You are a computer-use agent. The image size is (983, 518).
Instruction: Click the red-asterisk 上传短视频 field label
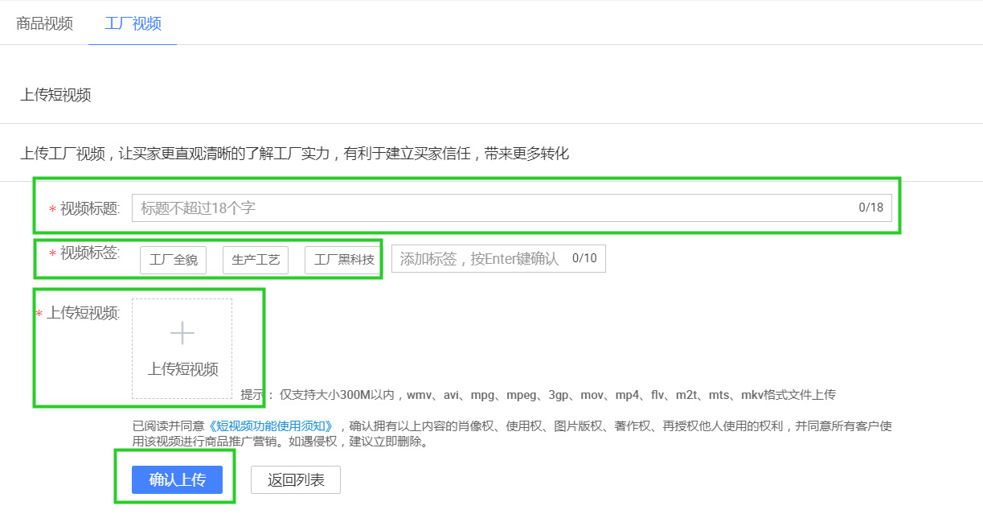[83, 313]
